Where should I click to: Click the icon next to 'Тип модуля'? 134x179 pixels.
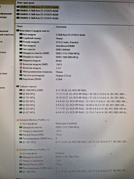pos(21,46)
